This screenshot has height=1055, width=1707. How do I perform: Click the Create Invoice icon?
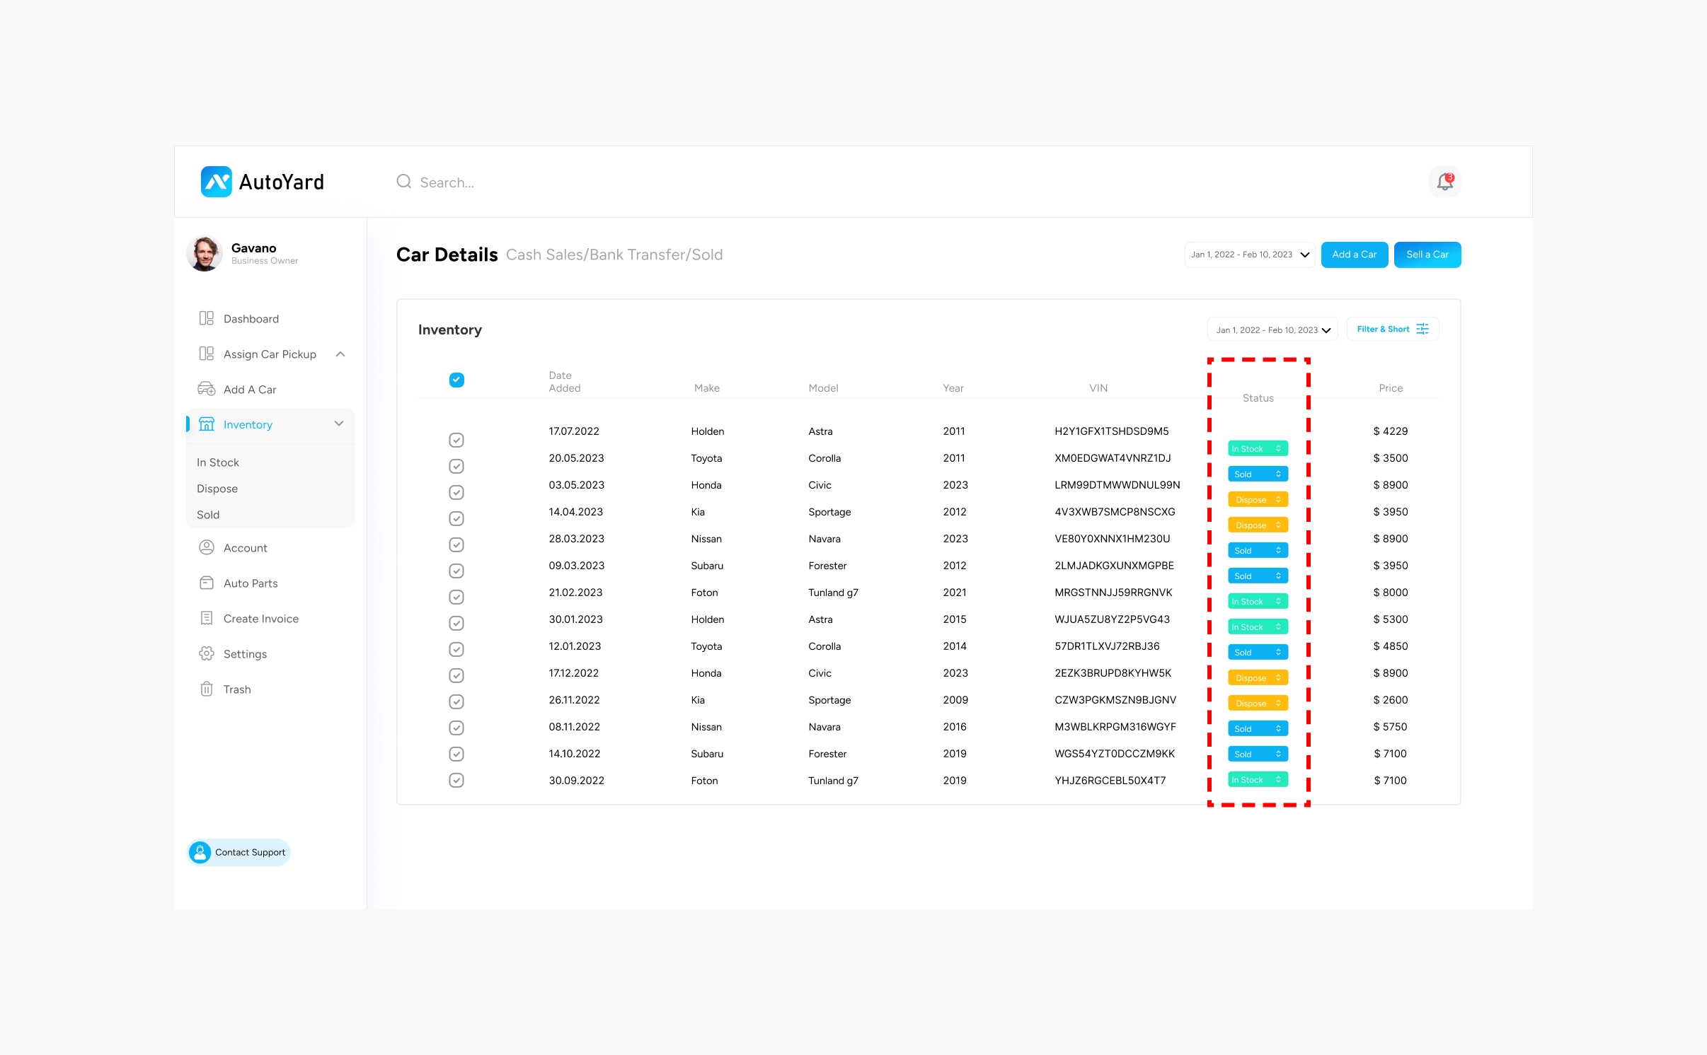206,618
